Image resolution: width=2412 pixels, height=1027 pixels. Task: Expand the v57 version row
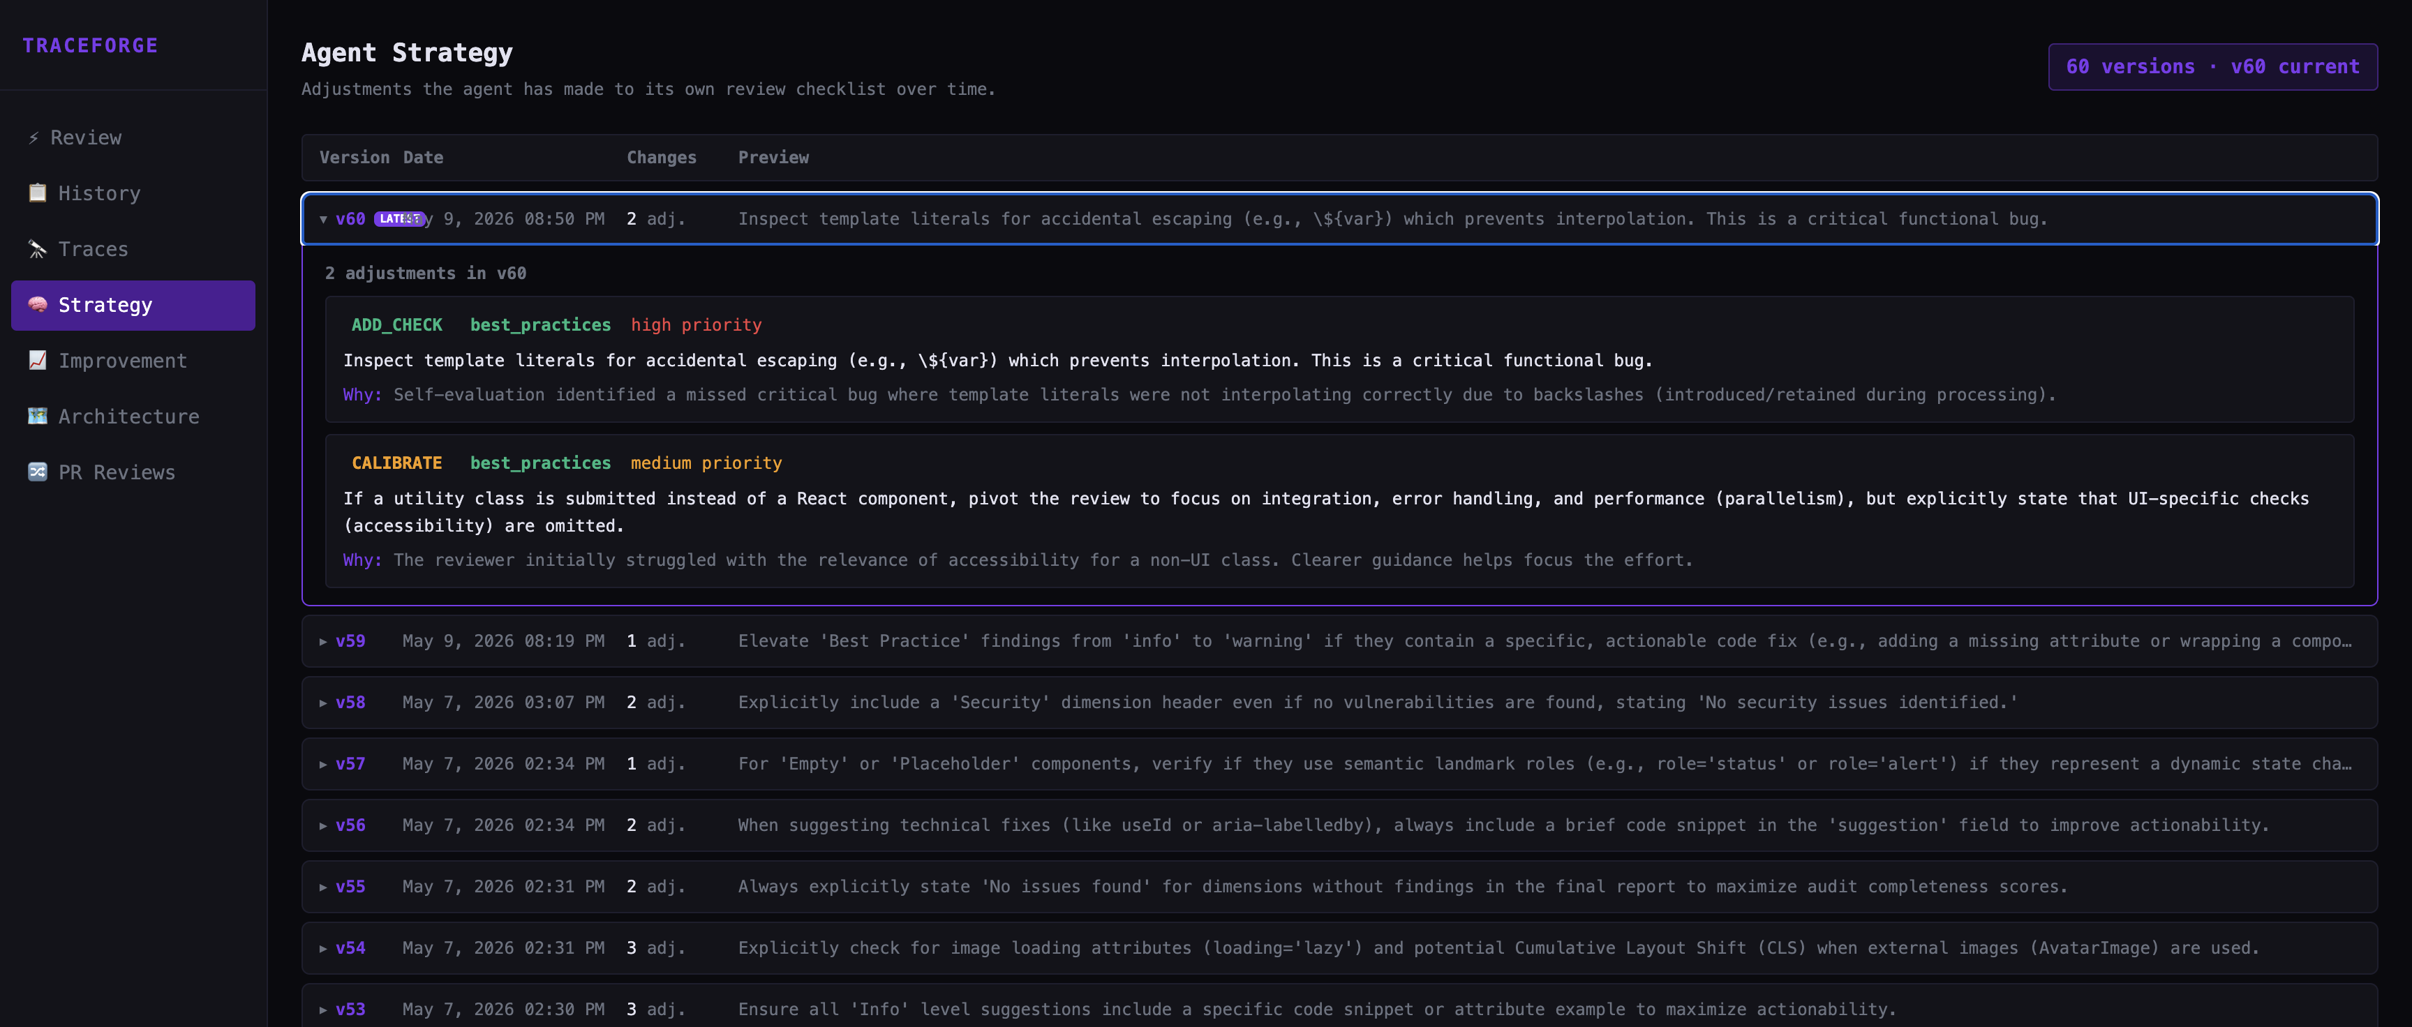pyautogui.click(x=1339, y=764)
